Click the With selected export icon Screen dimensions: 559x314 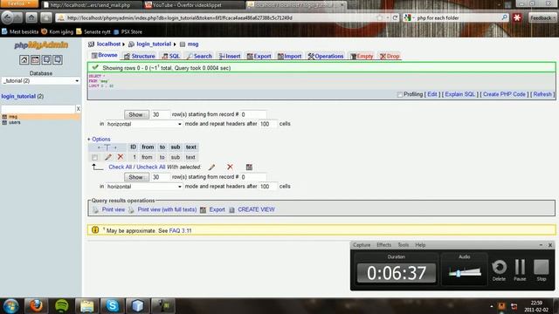(x=249, y=167)
